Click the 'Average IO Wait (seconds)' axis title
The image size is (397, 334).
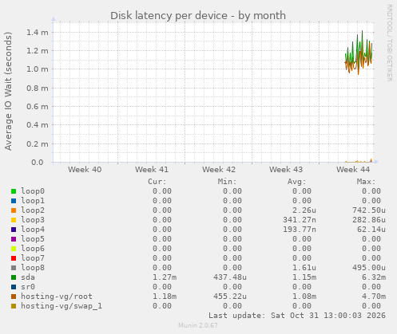click(x=8, y=91)
